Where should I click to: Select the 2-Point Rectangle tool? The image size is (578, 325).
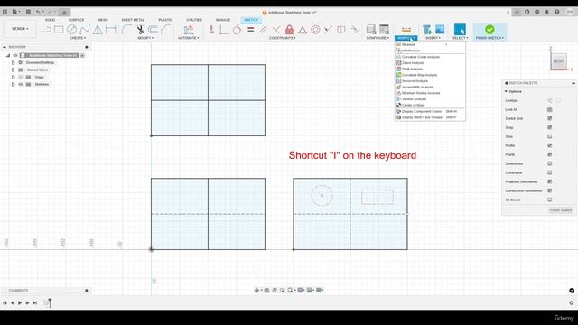click(x=59, y=30)
